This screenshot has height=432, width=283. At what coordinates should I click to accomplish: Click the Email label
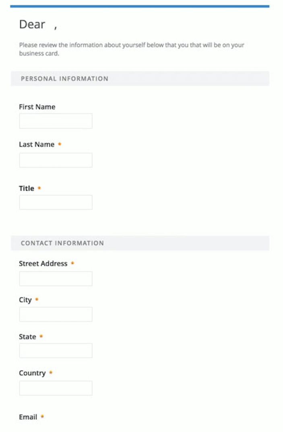pyautogui.click(x=28, y=417)
